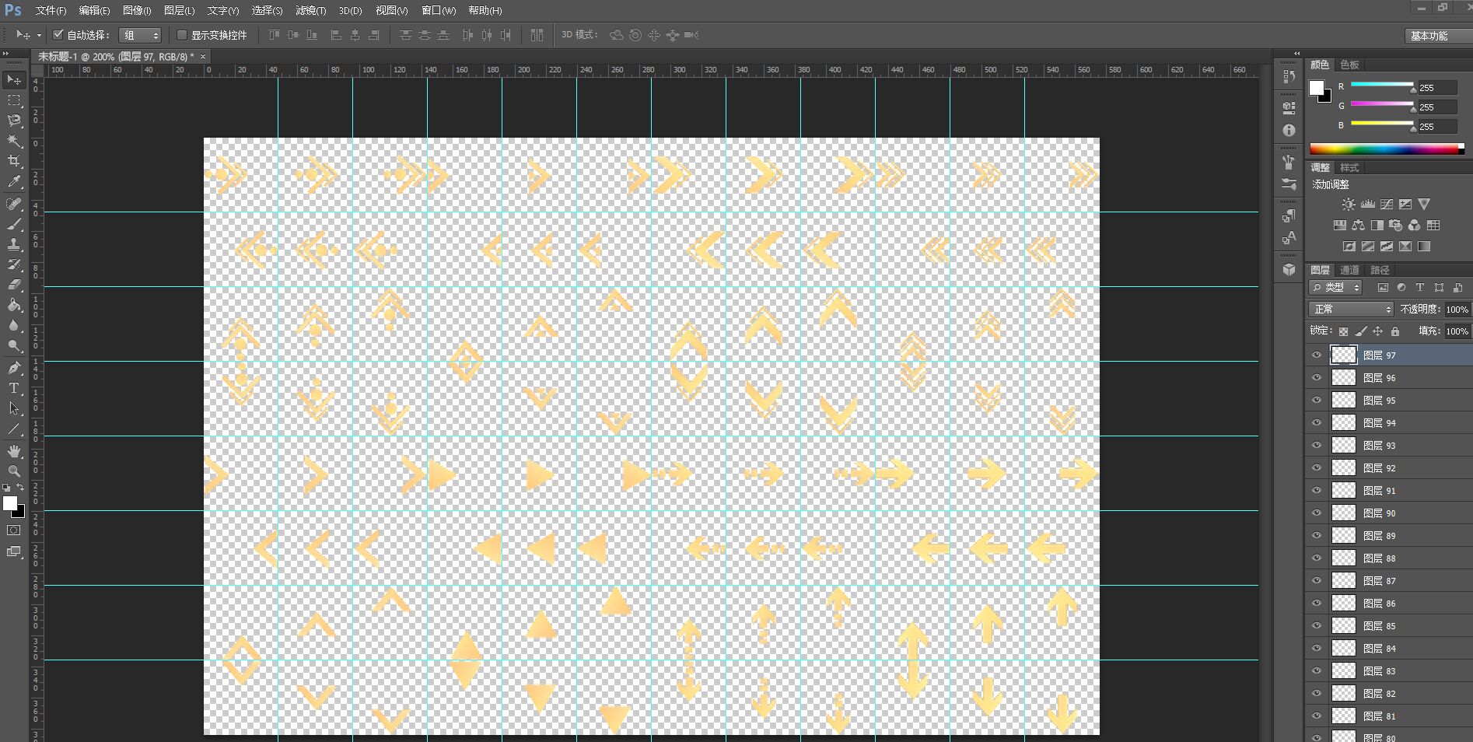Open the auto-select 组 dropdown
Image resolution: width=1473 pixels, height=742 pixels.
pyautogui.click(x=140, y=35)
